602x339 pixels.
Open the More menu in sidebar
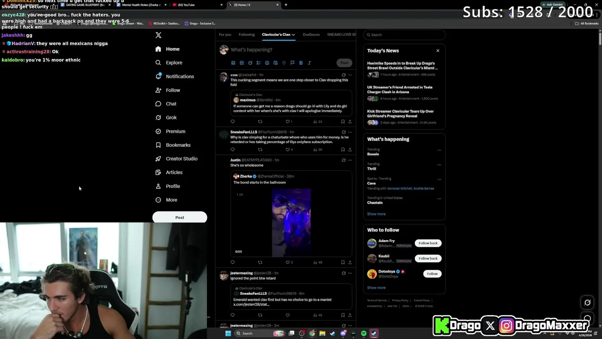point(166,200)
